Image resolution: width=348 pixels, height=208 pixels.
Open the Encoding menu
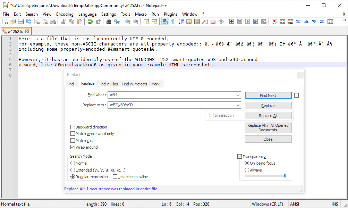(x=65, y=14)
